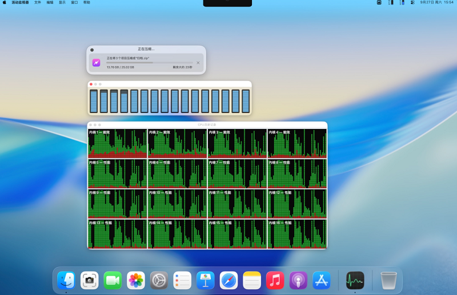Open Podcasts from the Dock
The width and height of the screenshot is (457, 295).
coord(298,280)
